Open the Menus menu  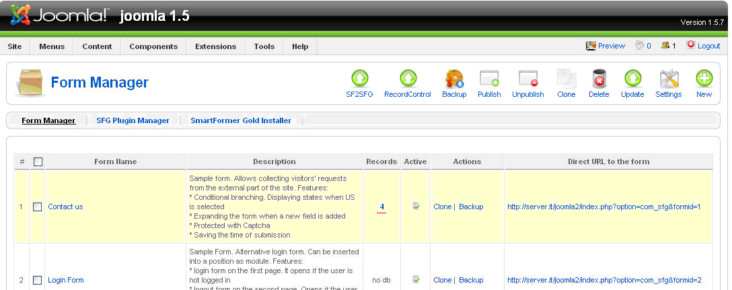(52, 46)
